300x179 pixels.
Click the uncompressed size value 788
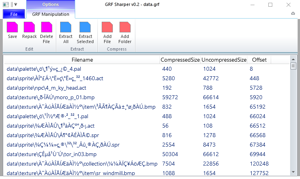(208, 88)
